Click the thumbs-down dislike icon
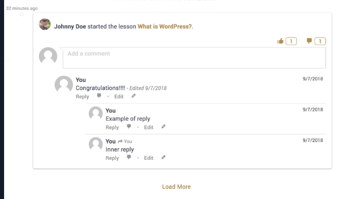 click(x=309, y=41)
